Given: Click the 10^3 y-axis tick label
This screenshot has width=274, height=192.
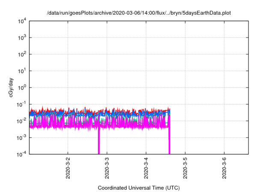Looking at the screenshot, I should [22, 38].
